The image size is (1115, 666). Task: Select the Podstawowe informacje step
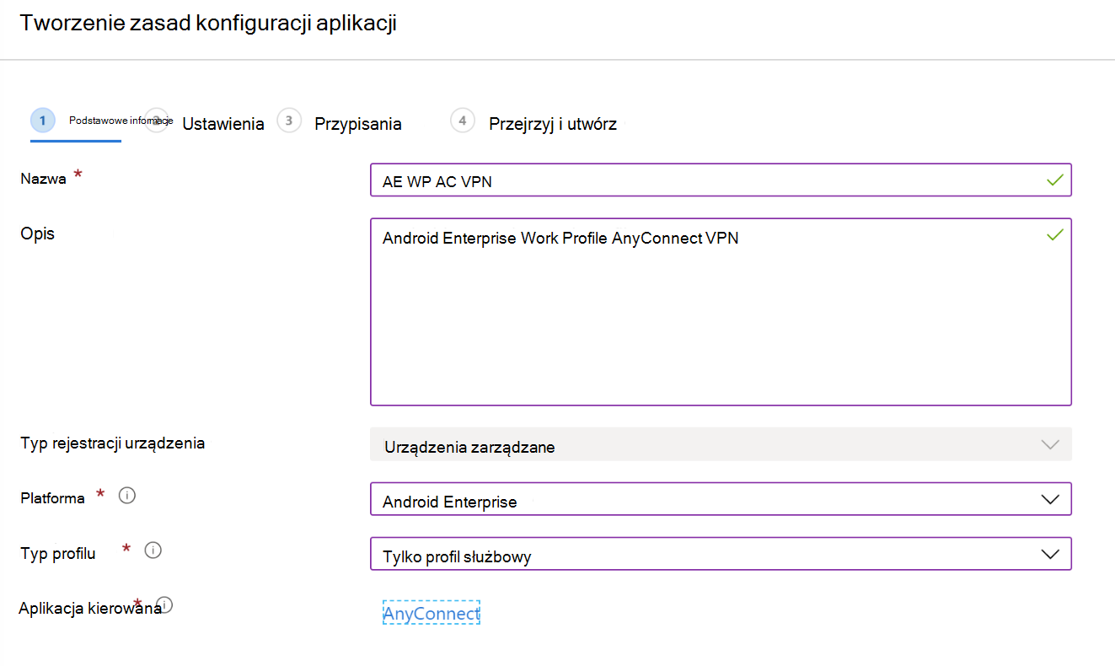pyautogui.click(x=121, y=121)
